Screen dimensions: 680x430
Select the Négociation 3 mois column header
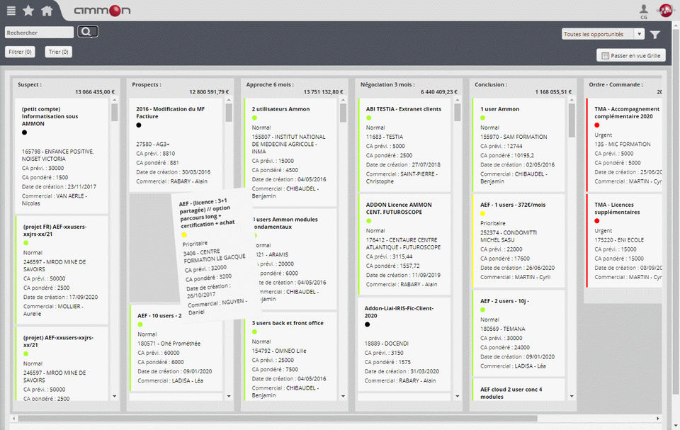(x=387, y=84)
